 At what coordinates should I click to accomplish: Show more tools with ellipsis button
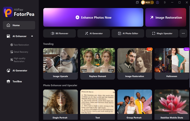pos(183,33)
